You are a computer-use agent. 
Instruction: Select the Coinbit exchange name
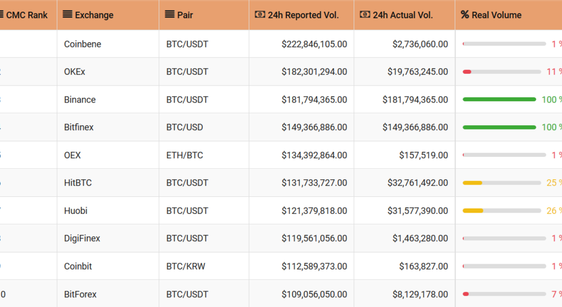tap(78, 267)
